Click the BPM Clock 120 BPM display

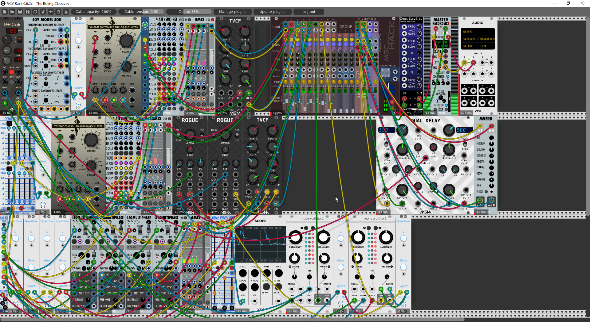12,31
